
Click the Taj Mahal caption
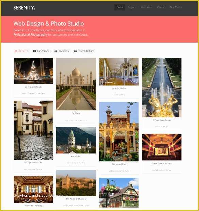(76, 113)
